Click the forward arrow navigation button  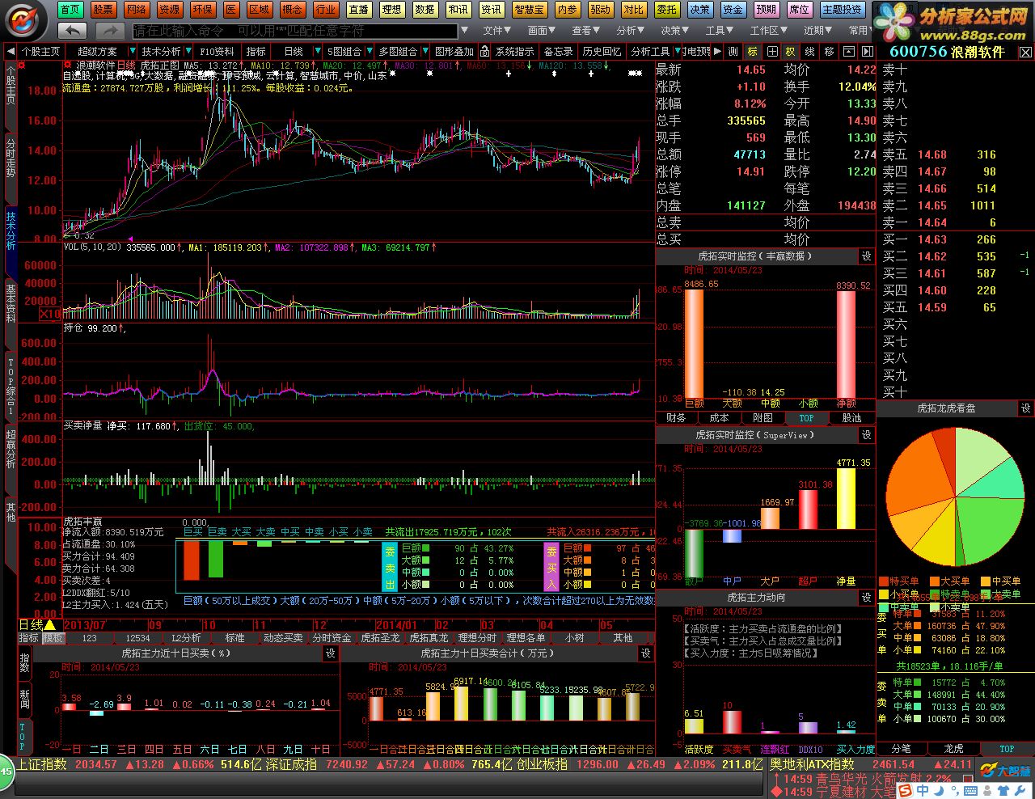click(x=109, y=30)
